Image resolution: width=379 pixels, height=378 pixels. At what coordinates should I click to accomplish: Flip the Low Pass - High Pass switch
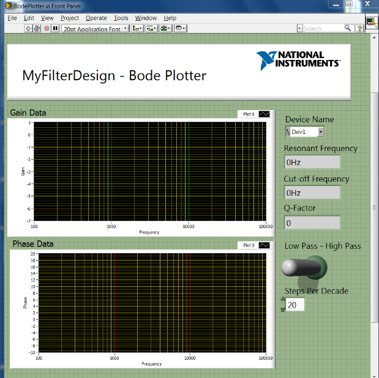(304, 267)
